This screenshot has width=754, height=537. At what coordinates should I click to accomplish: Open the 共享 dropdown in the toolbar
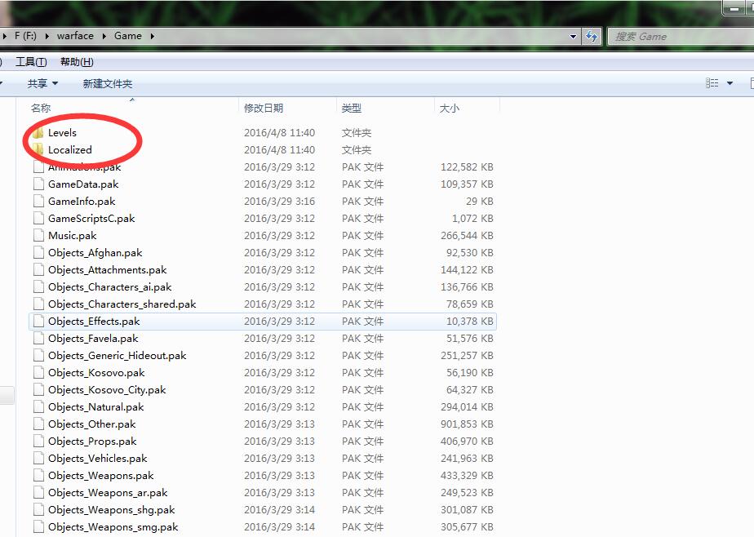[42, 83]
